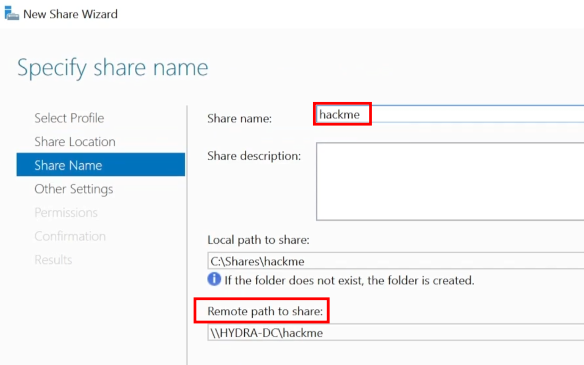Click the Confirmation step in the sidebar
Image resolution: width=584 pixels, height=365 pixels.
tap(70, 236)
